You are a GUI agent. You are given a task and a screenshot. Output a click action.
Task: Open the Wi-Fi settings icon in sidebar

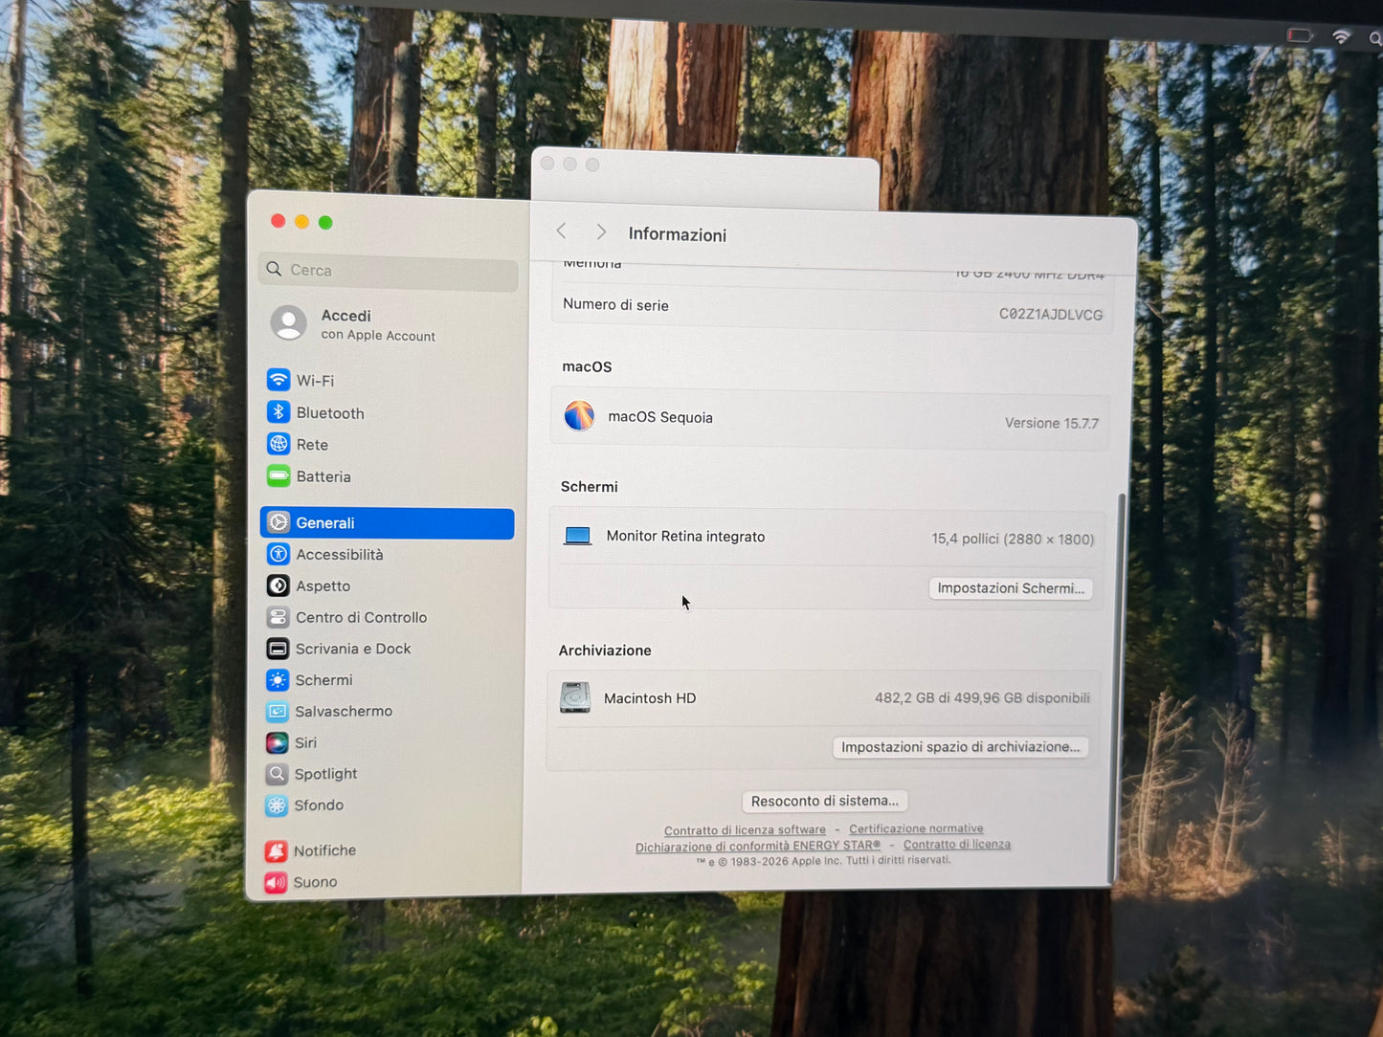pos(279,380)
